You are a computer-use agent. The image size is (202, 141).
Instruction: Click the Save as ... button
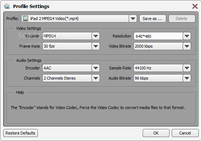pyautogui.click(x=153, y=19)
